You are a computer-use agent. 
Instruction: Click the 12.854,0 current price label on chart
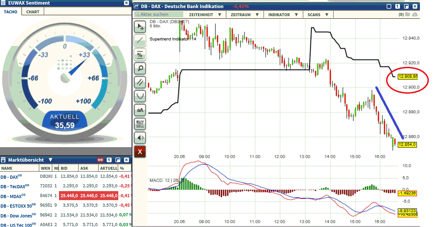[407, 145]
